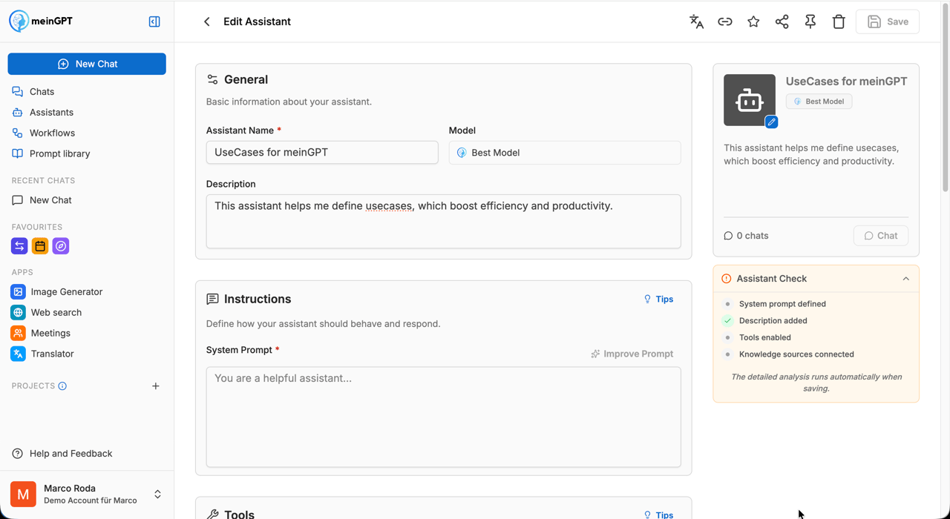Open the translate assistant icon

[696, 22]
